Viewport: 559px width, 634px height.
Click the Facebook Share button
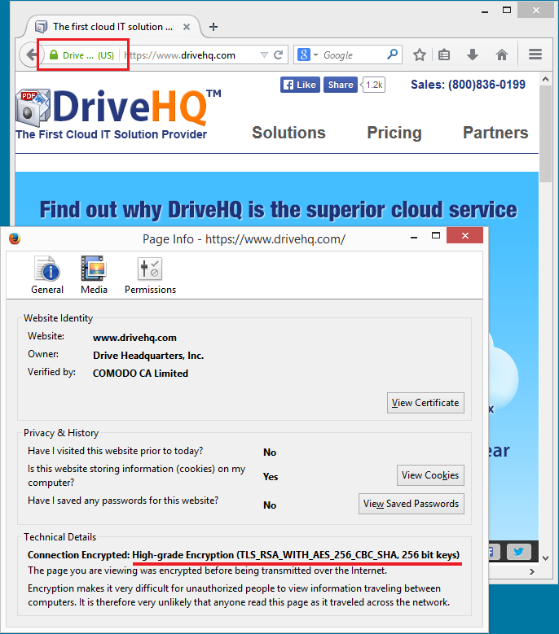pos(341,85)
